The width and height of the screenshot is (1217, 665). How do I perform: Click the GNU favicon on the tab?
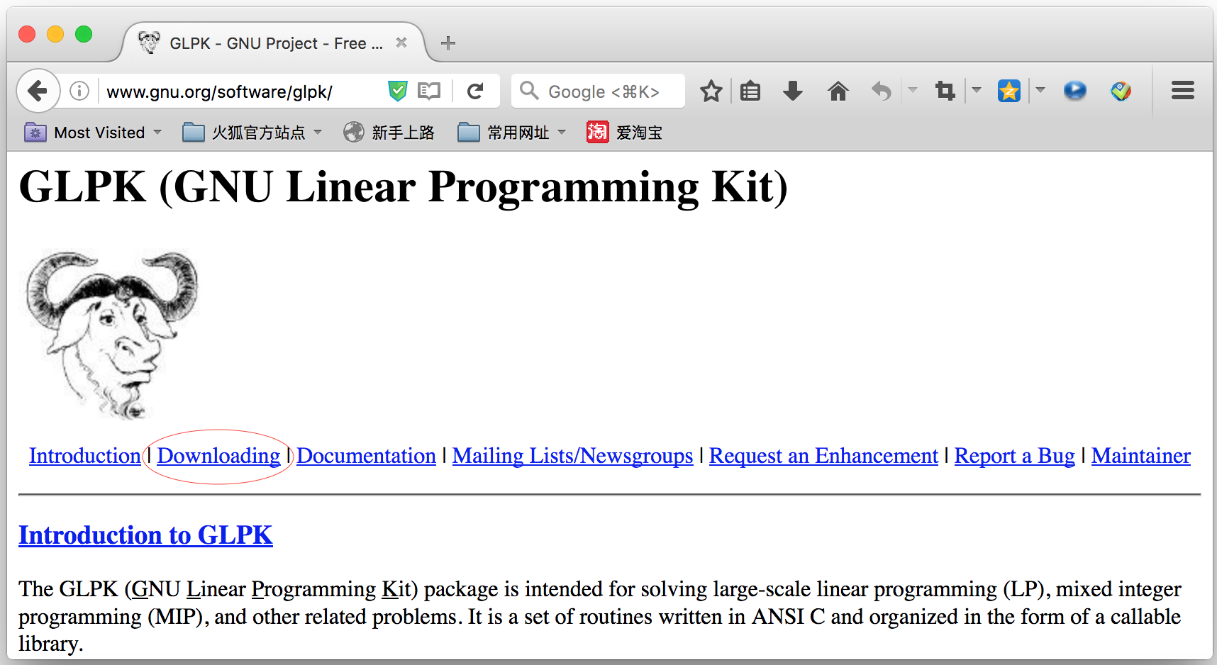coord(149,43)
